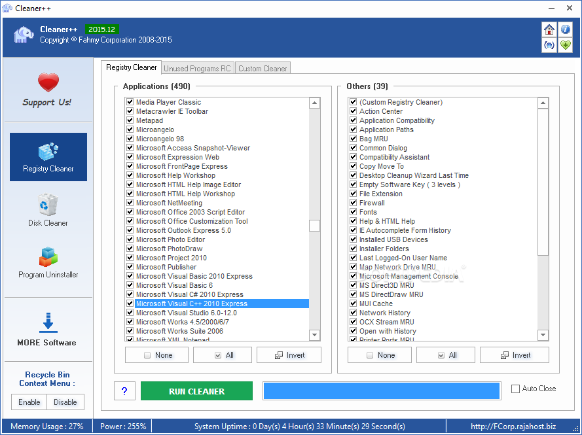This screenshot has height=435, width=582.
Task: Click the MORE Software download icon
Action: (48, 322)
